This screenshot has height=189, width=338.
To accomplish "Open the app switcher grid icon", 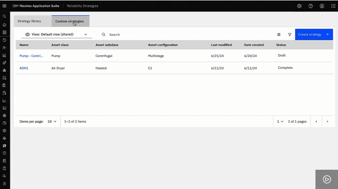I will (x=333, y=6).
